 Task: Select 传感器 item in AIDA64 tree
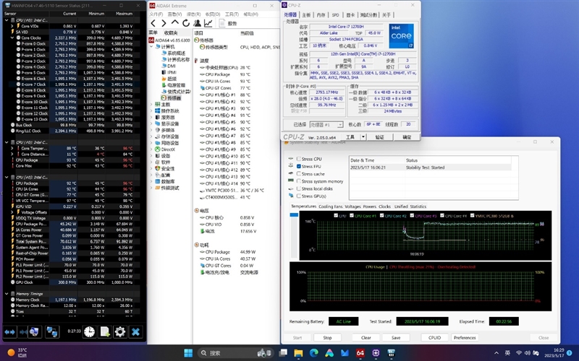click(x=174, y=98)
